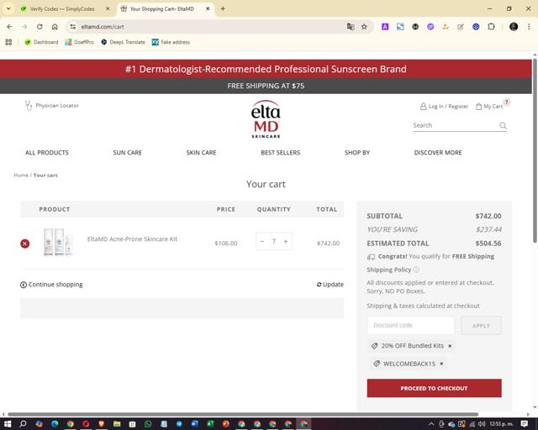Click the Discount code input field
The image size is (538, 430).
(411, 325)
